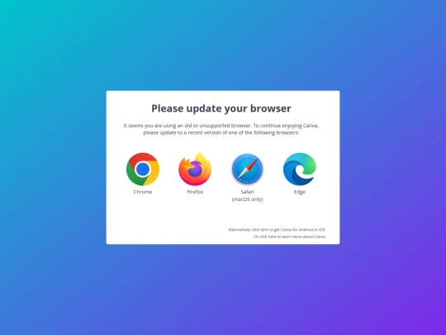
Task: Select the "Safari" text label
Action: (x=247, y=192)
